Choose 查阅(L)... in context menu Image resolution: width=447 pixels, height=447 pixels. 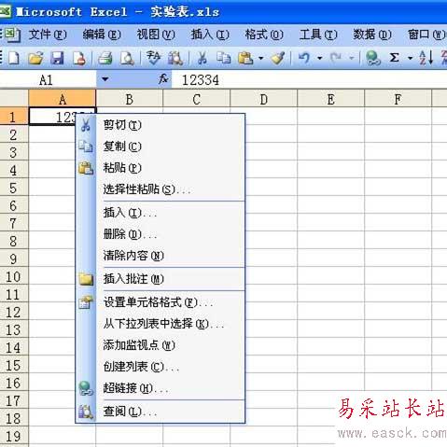tap(161, 412)
